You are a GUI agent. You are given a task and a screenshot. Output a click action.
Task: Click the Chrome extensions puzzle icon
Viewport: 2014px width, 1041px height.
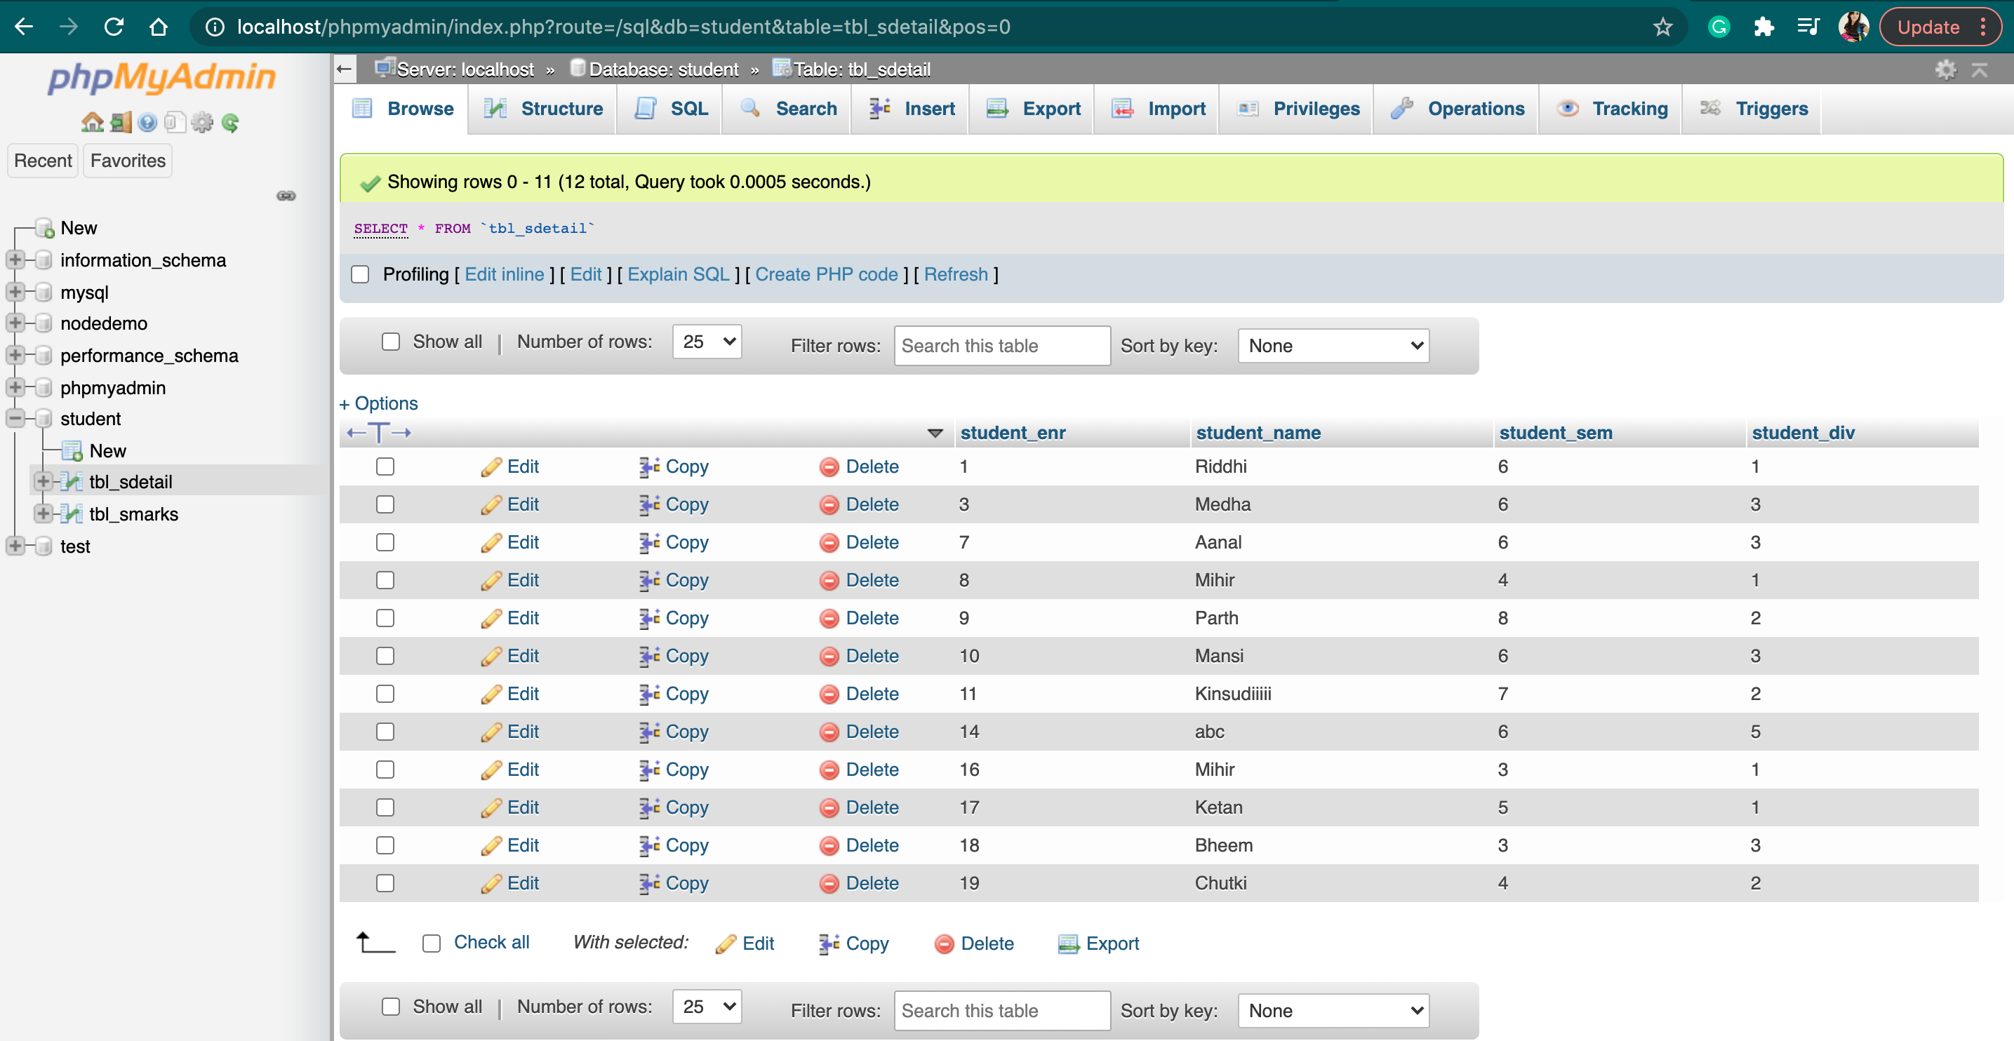(1763, 27)
